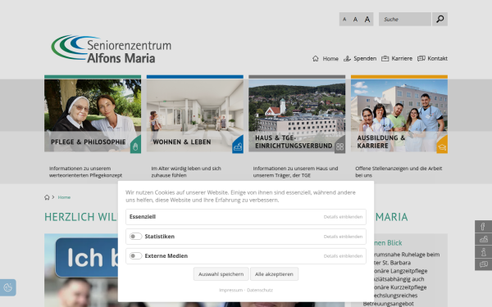Screen dimensions: 492x307
Task: Click the hand icon on Pflege & Philosophie tile
Action: click(x=135, y=147)
